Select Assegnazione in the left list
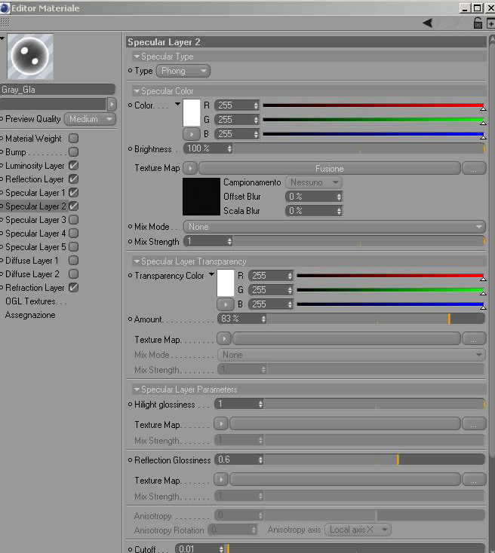Image resolution: width=495 pixels, height=553 pixels. [x=30, y=315]
